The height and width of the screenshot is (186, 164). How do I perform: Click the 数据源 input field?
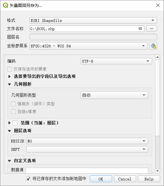tap(87, 170)
